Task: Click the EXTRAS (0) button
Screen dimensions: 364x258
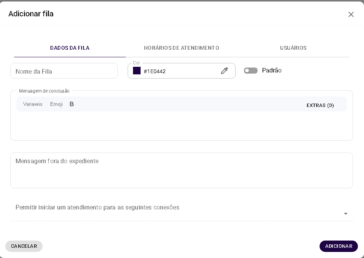Action: (320, 105)
